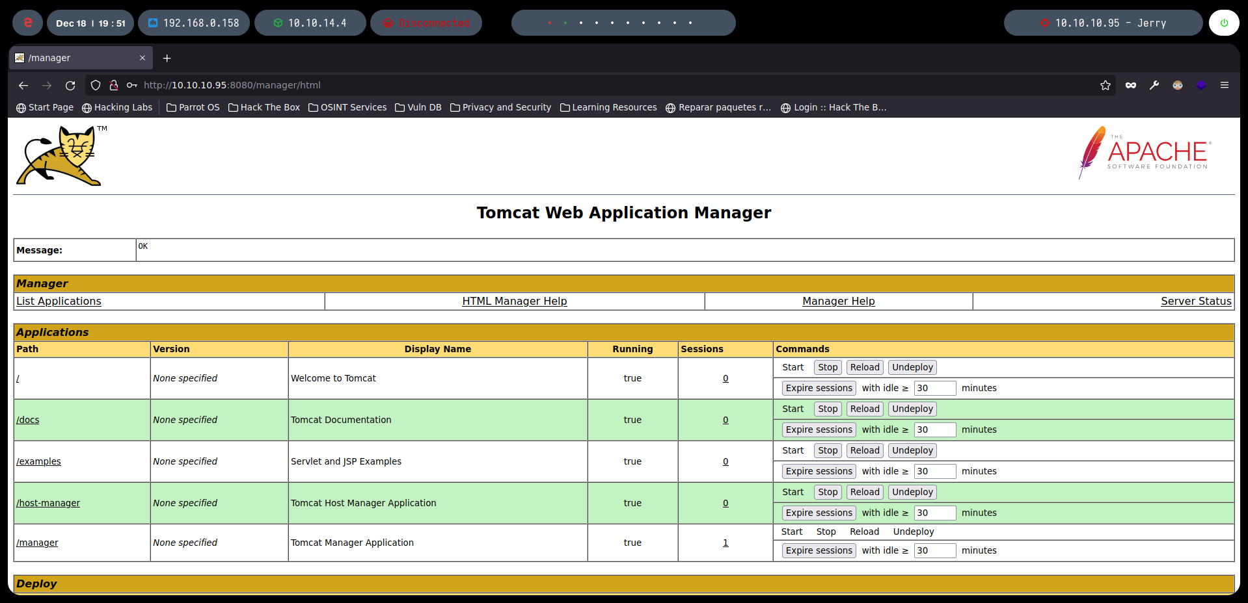This screenshot has width=1248, height=603.
Task: Open the Start Page bookmark
Action: click(45, 107)
